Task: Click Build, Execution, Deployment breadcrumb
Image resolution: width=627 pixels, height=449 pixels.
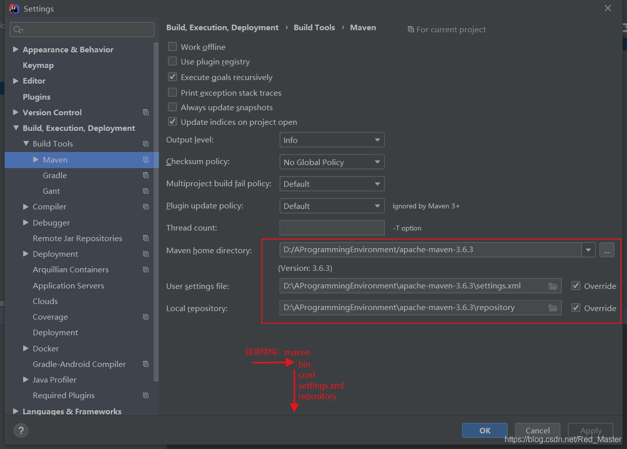Action: click(x=223, y=28)
